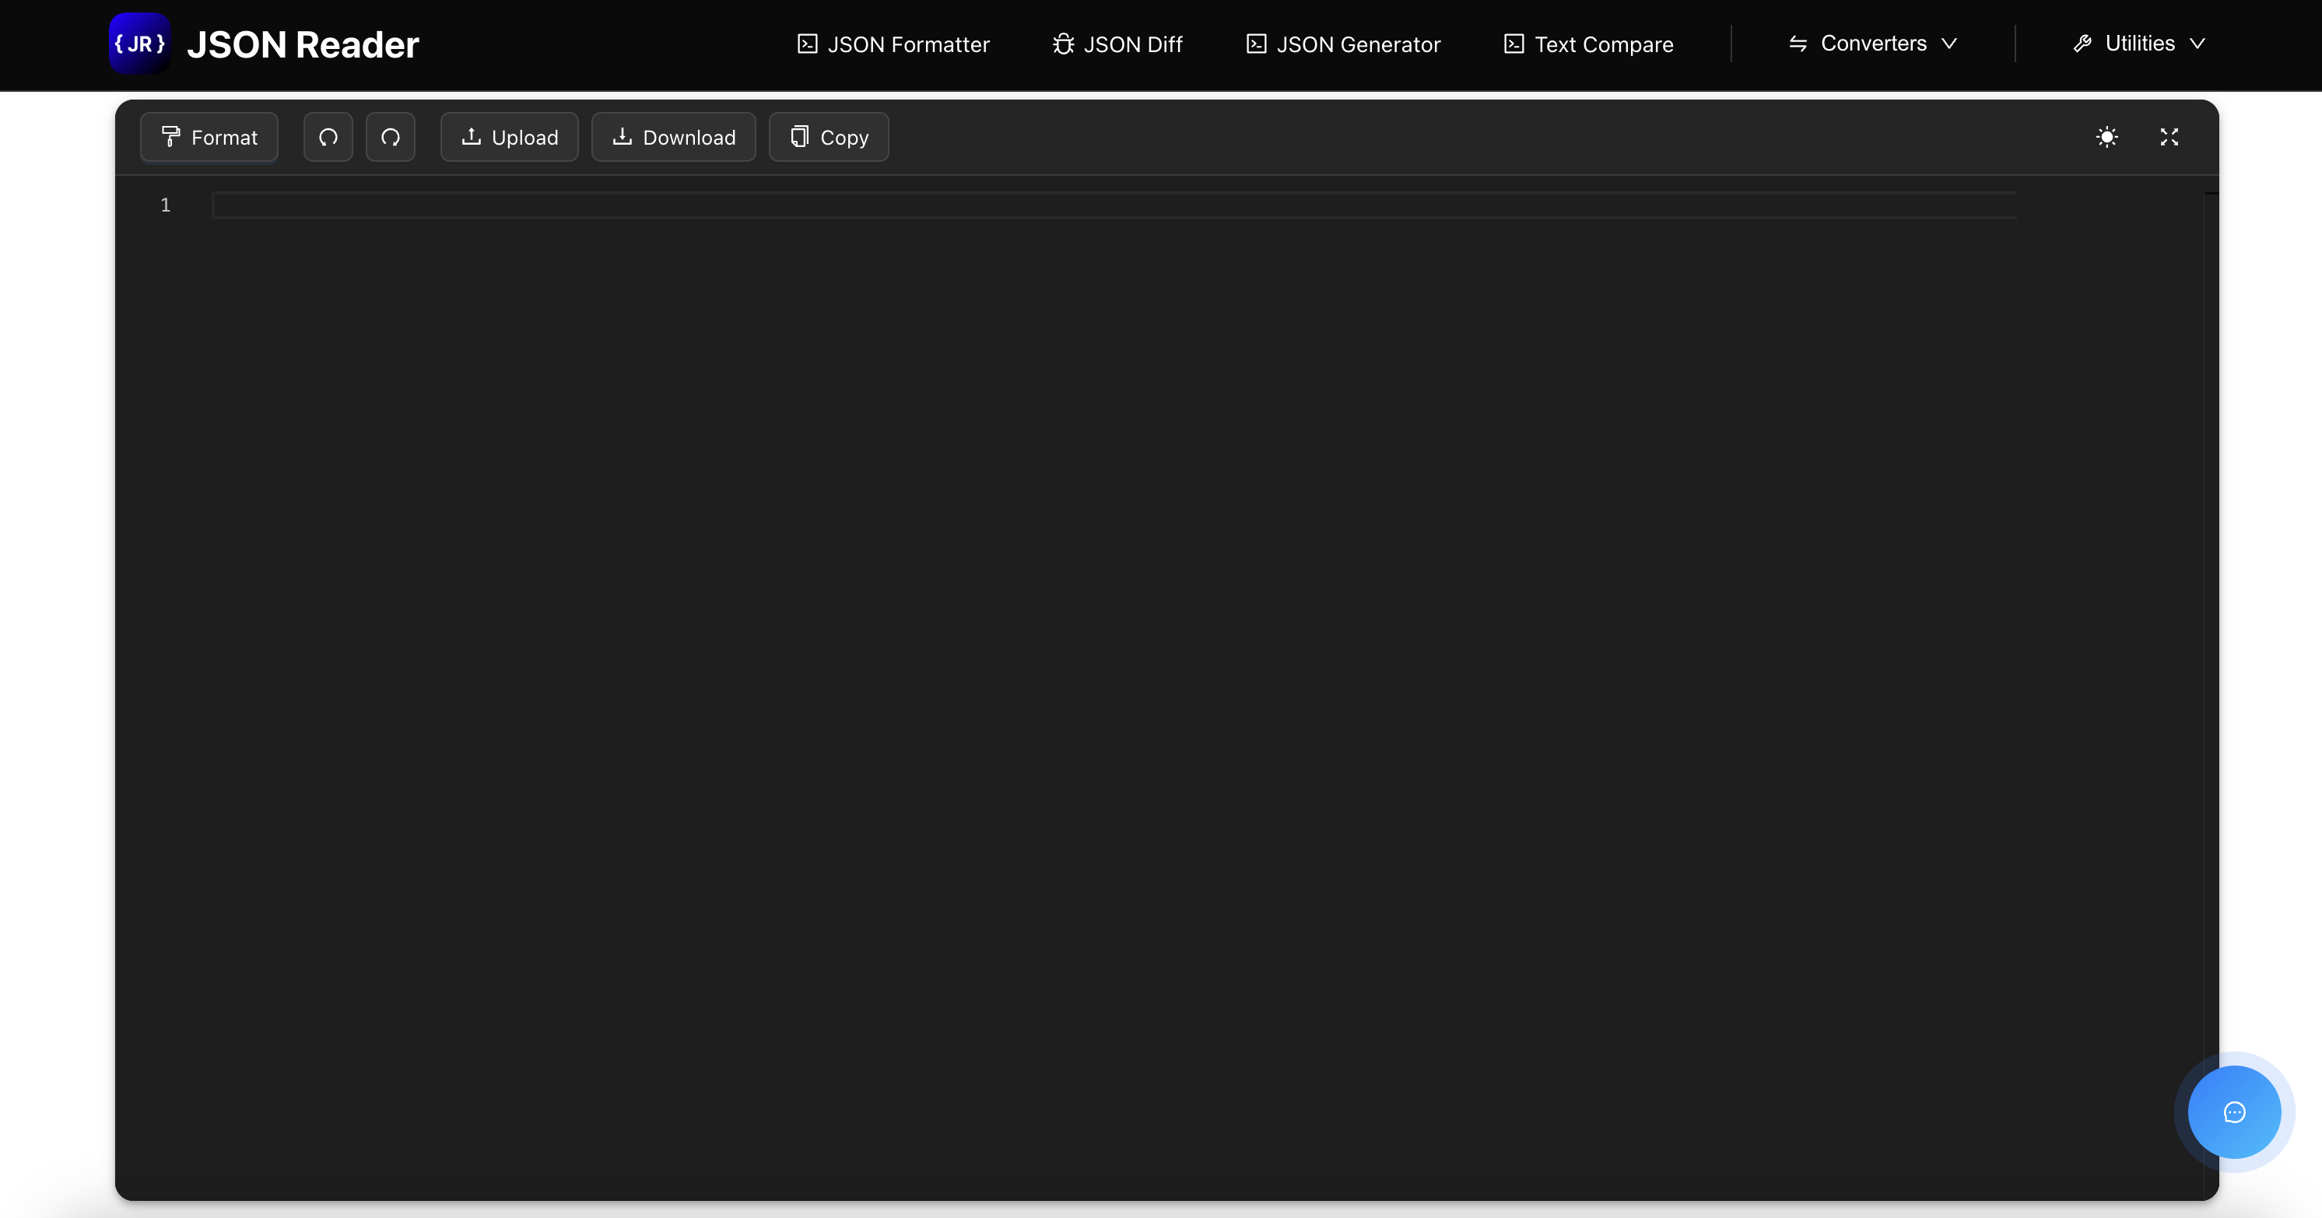Open the Text Compare tool
This screenshot has height=1218, width=2322.
[1588, 44]
